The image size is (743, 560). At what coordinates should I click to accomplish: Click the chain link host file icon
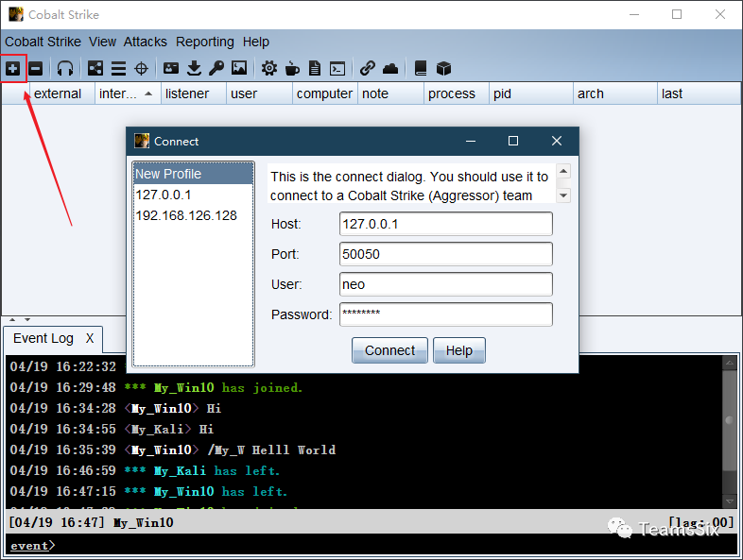(367, 69)
